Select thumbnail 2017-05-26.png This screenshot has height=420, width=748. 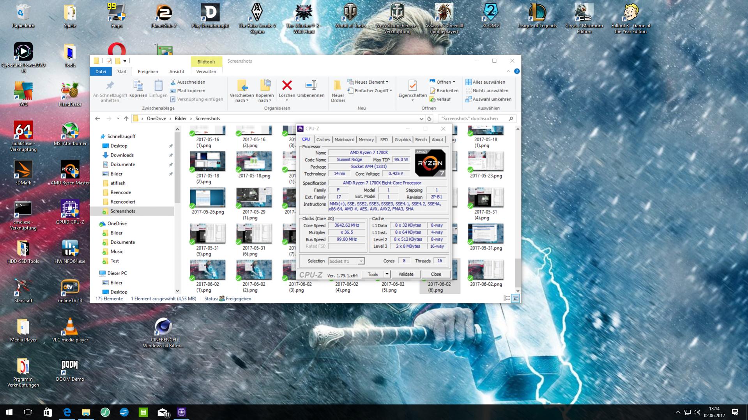pos(207,202)
